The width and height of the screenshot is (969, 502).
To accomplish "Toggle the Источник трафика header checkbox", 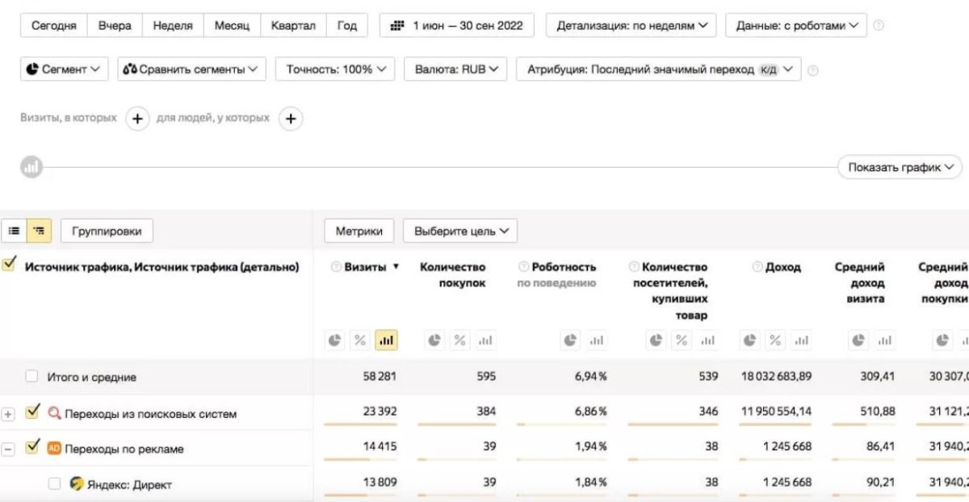I will [x=10, y=264].
